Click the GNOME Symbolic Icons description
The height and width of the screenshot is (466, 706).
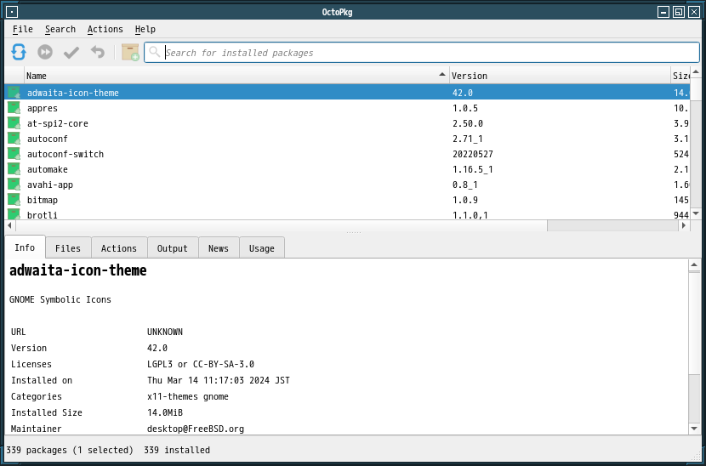(60, 299)
